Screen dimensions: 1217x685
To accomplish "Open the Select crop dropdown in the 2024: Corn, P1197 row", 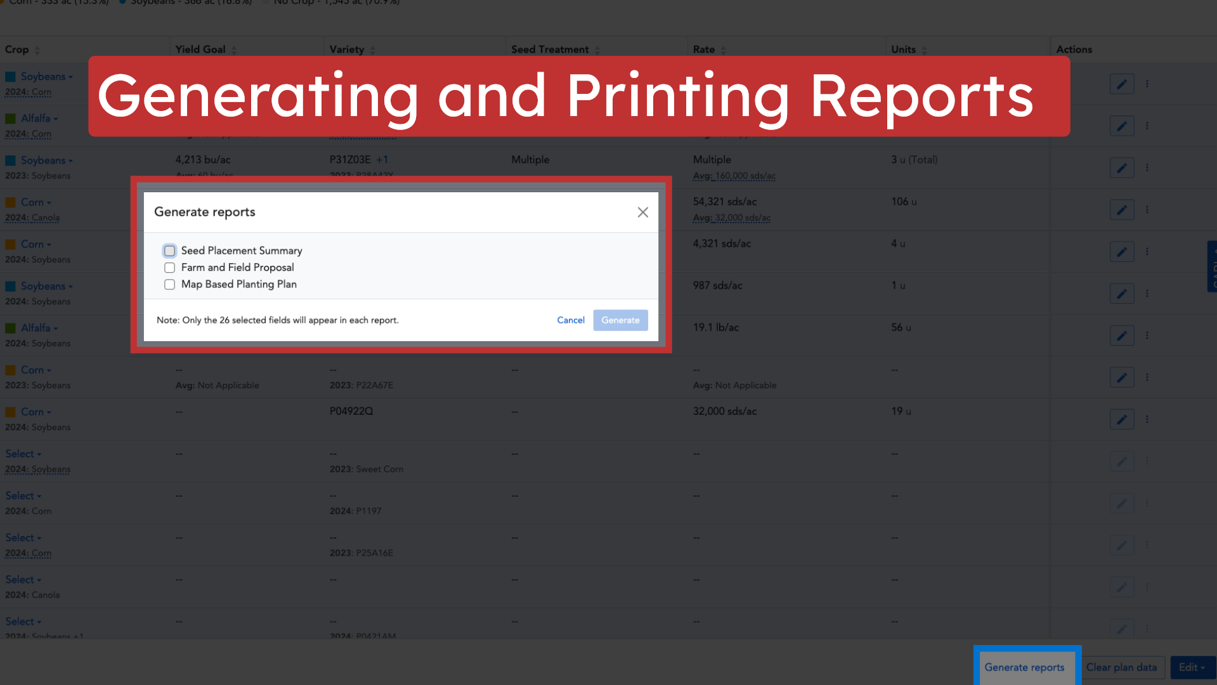I will tap(23, 496).
